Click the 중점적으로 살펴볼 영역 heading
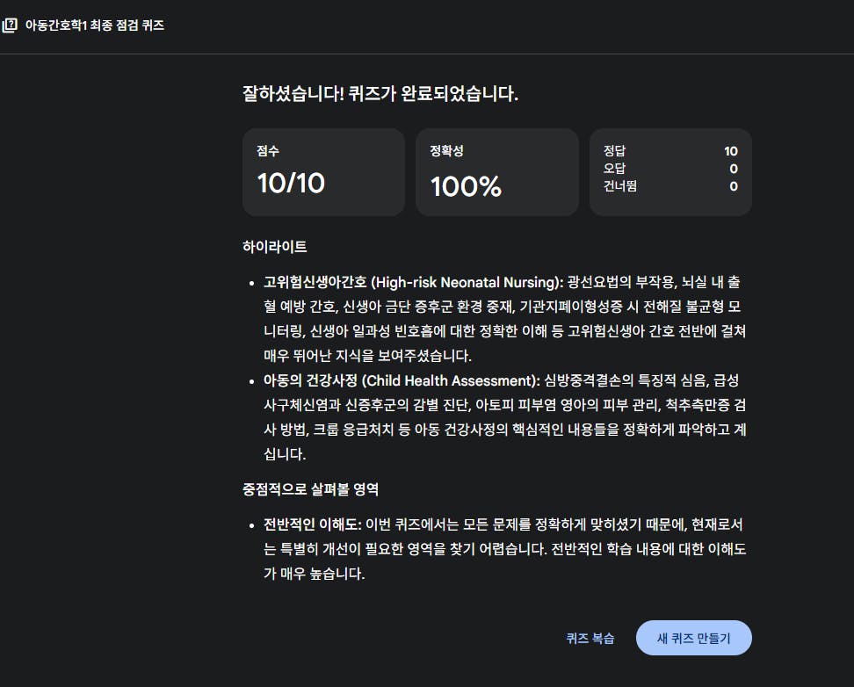 (310, 488)
